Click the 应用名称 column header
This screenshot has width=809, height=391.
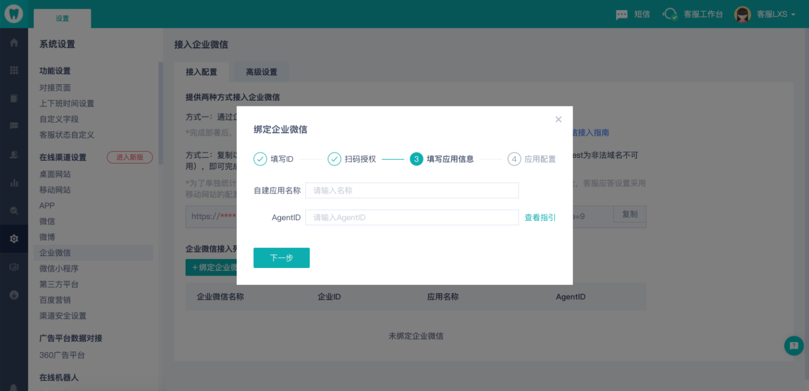click(x=443, y=297)
